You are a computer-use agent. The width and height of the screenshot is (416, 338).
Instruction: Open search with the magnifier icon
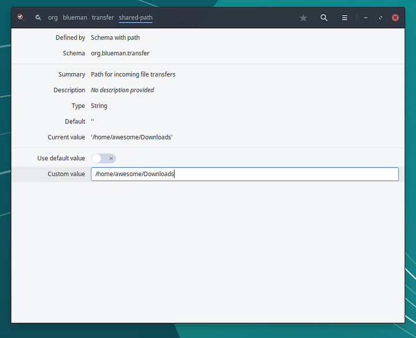pyautogui.click(x=324, y=18)
